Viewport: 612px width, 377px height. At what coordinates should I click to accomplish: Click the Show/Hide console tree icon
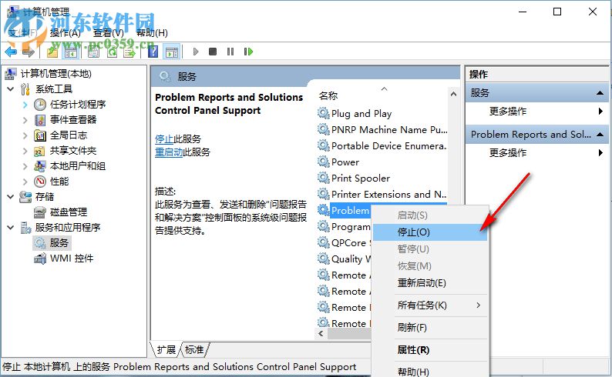[71, 52]
